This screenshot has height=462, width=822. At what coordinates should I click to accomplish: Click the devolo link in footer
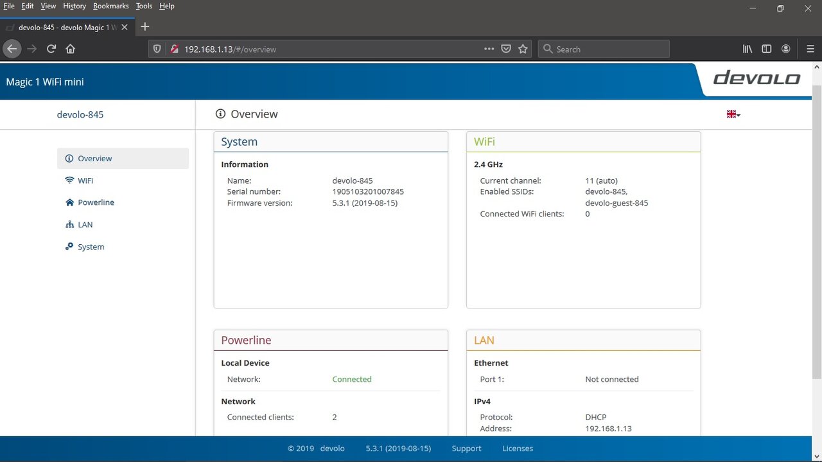coord(333,449)
